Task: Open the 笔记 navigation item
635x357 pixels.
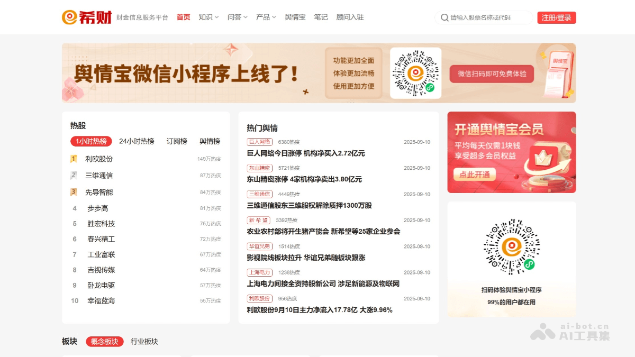Action: tap(321, 17)
